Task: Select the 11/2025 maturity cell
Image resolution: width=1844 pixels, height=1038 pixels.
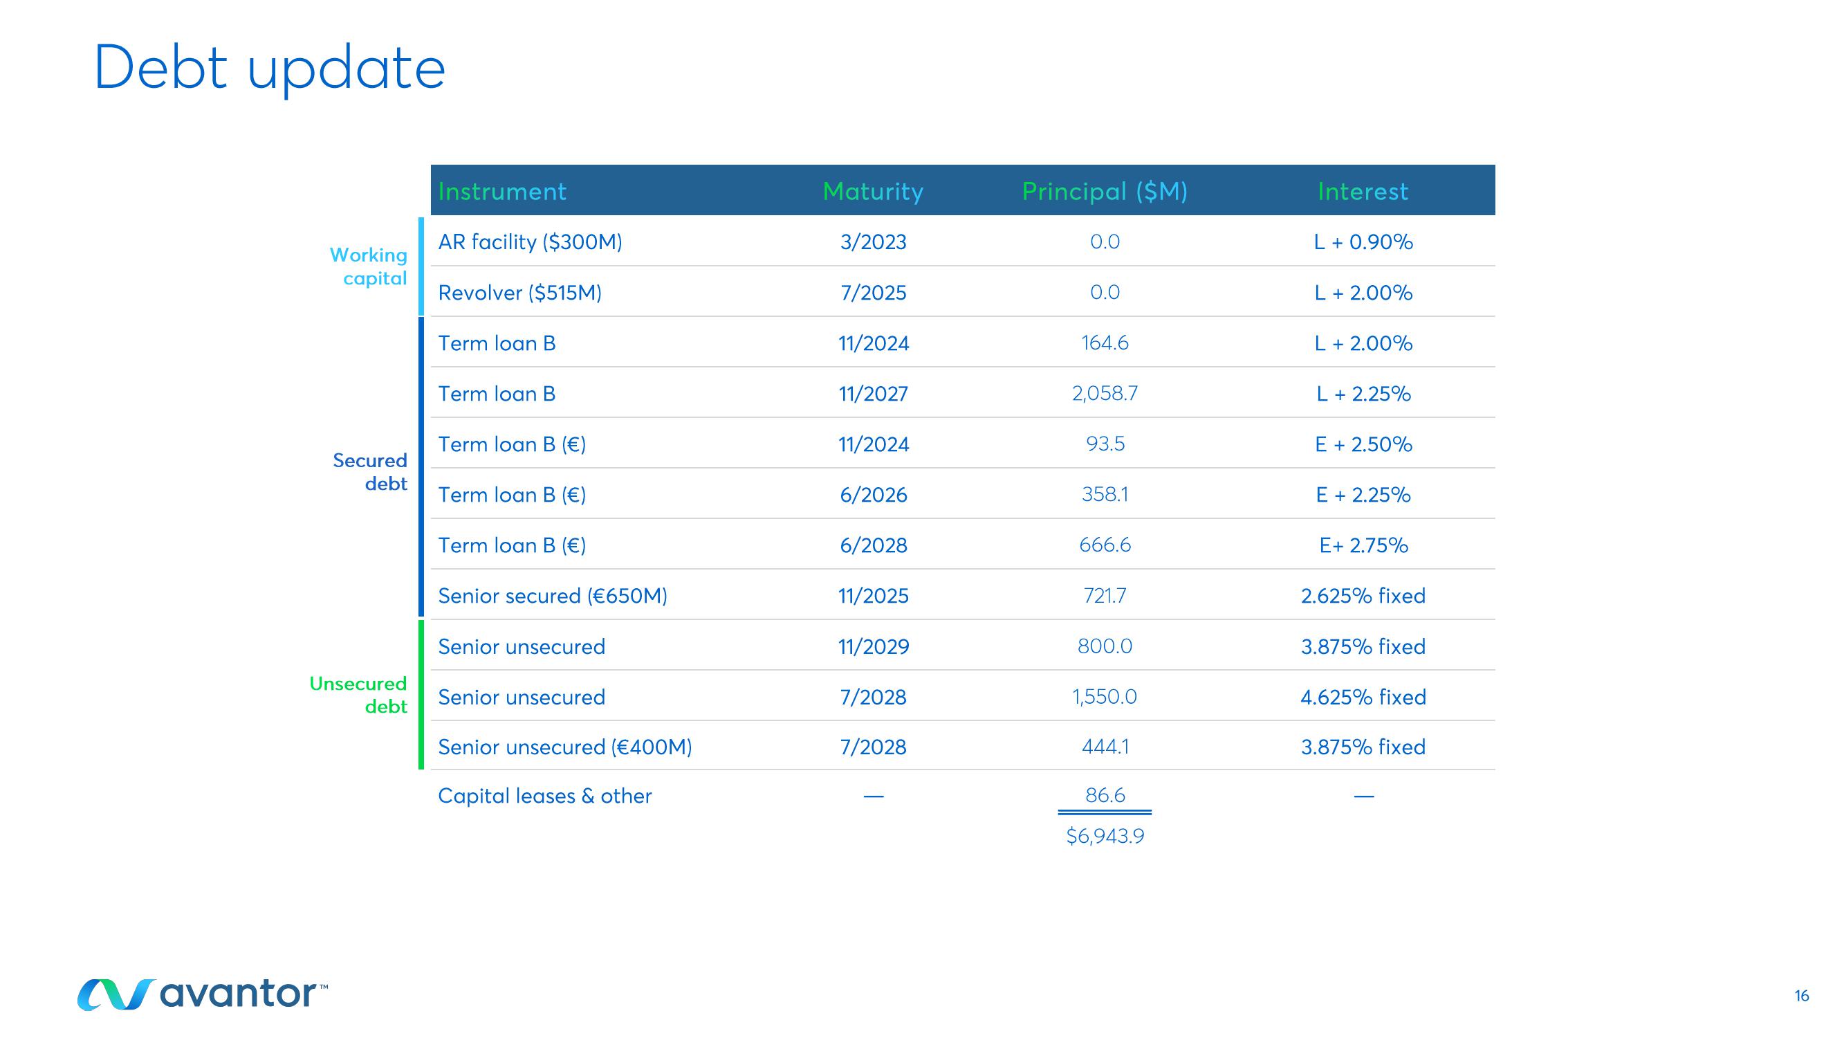Action: pos(874,596)
